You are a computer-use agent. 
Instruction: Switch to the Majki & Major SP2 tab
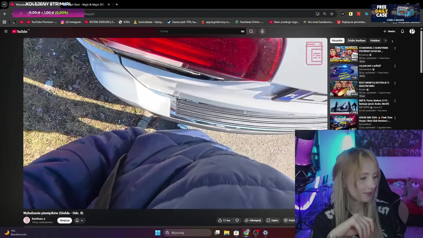click(x=86, y=4)
